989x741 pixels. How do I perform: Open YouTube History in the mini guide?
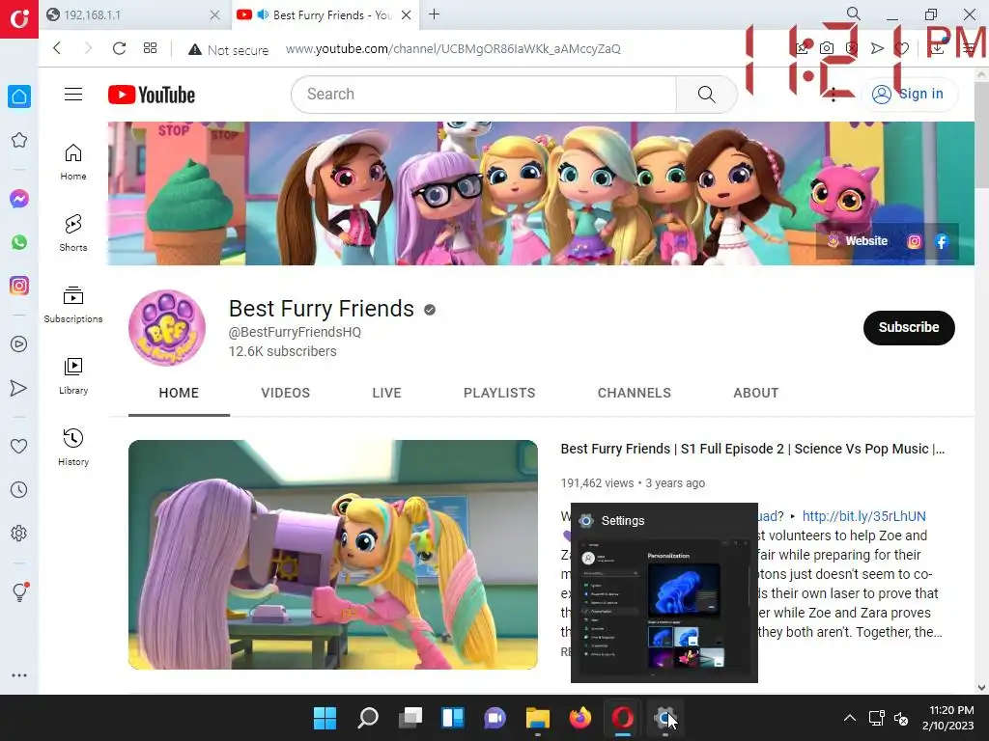73,448
